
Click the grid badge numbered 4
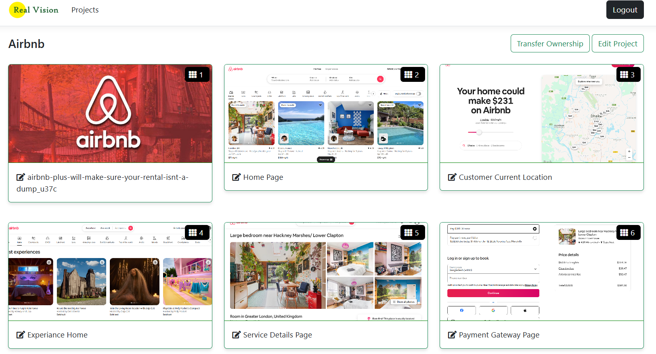(x=196, y=233)
